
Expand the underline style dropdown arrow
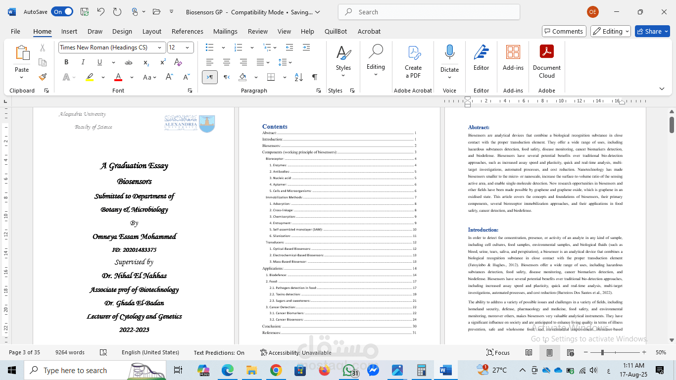click(x=113, y=62)
